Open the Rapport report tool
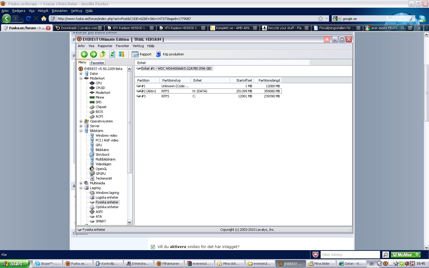 142,54
